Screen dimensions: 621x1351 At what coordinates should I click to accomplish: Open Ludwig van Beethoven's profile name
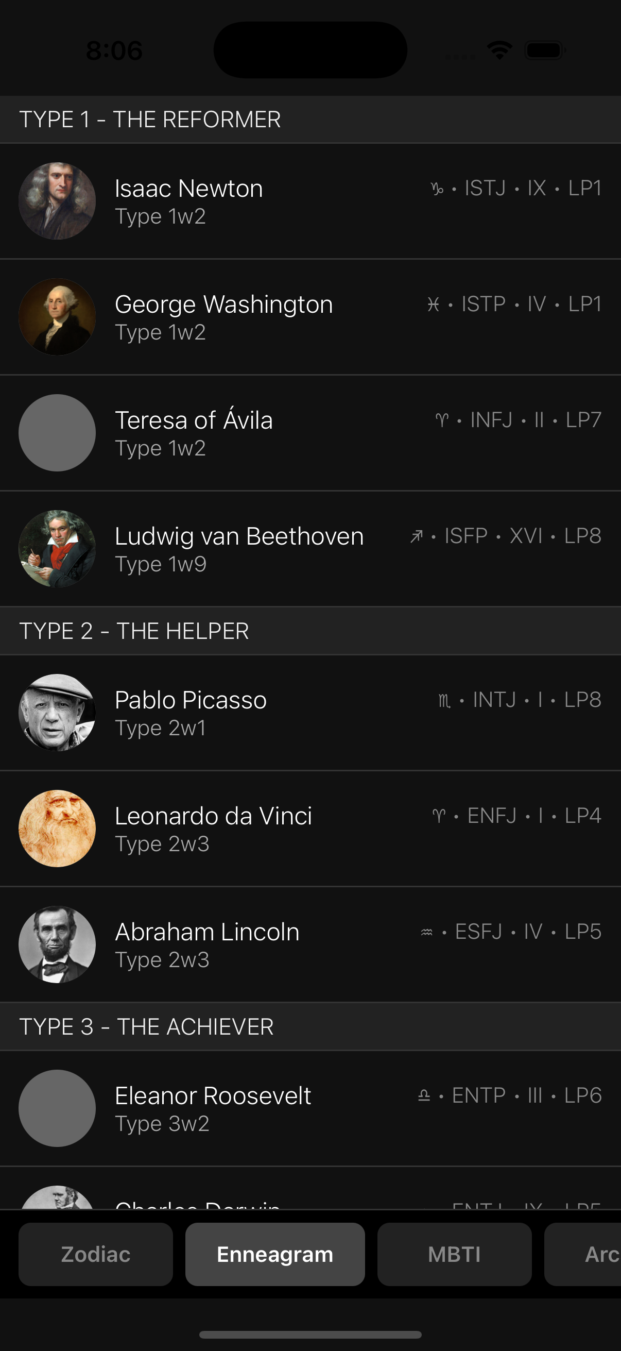click(239, 536)
